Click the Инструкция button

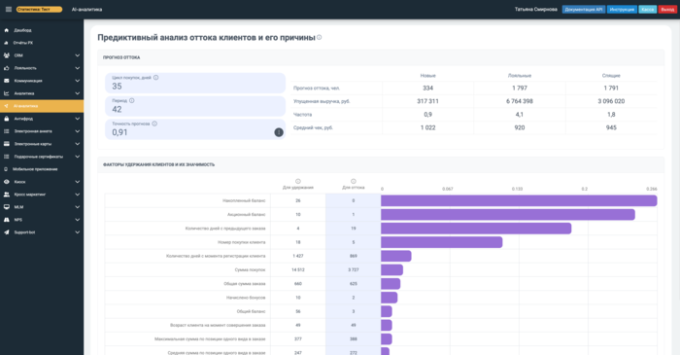coord(622,9)
